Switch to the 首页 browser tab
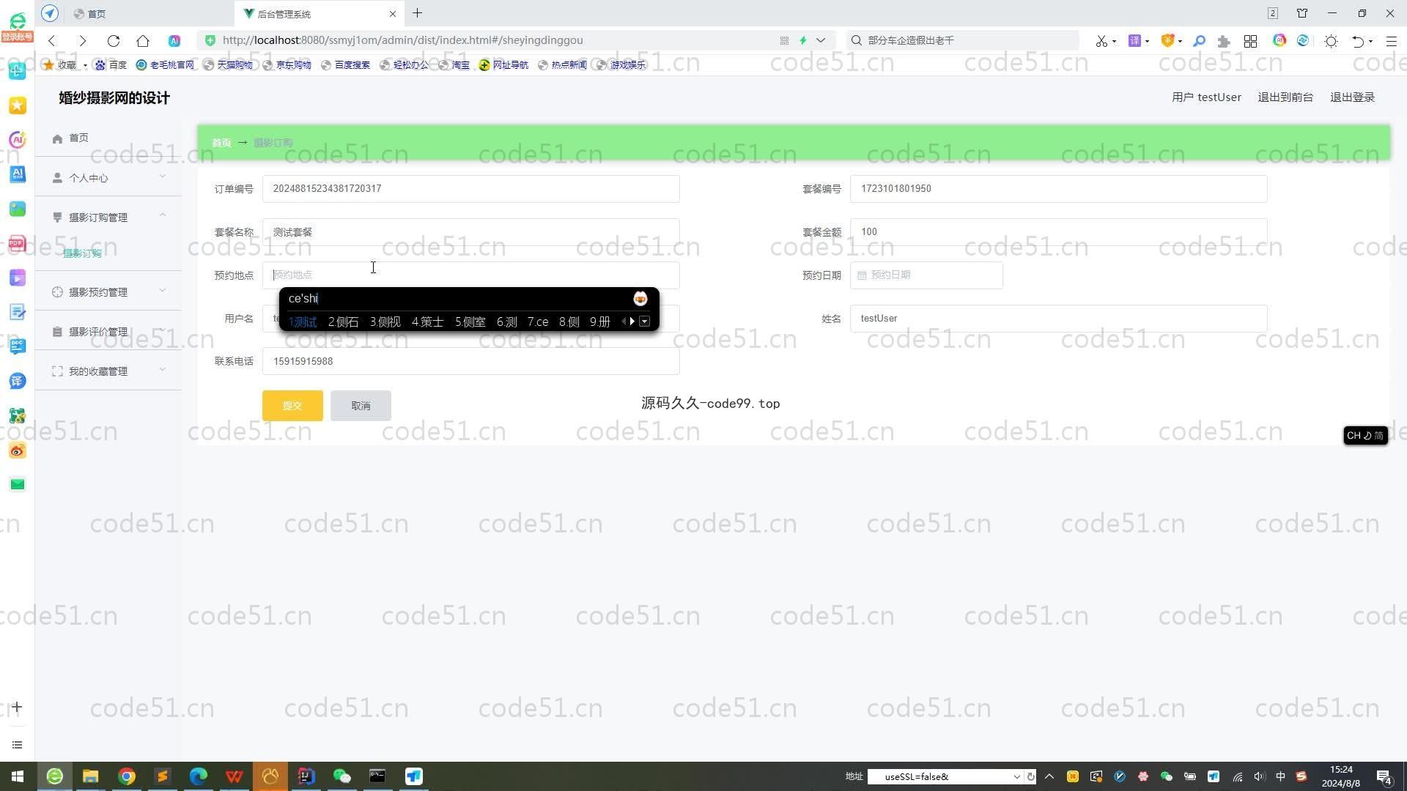 pos(95,14)
